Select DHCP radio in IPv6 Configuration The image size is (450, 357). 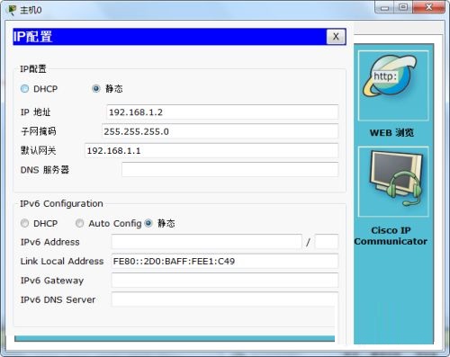point(24,223)
